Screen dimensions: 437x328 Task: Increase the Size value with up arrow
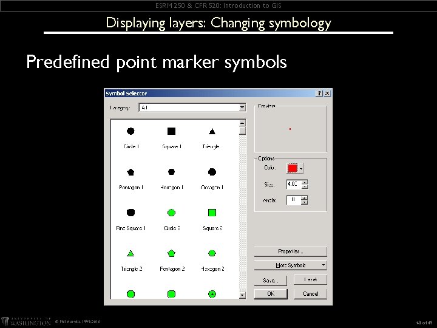click(x=305, y=182)
